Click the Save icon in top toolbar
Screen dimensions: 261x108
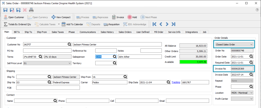point(6,10)
